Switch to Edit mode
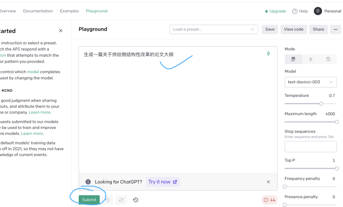Viewport: 343px width, 207px height. (x=328, y=59)
